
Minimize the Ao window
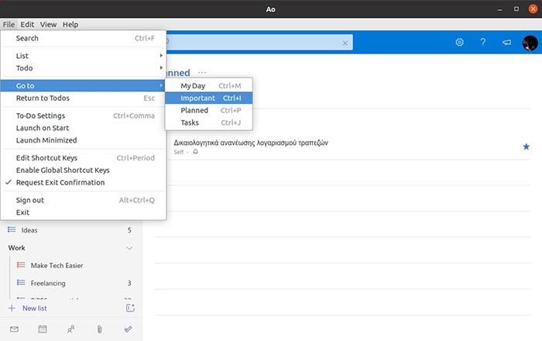pos(500,9)
